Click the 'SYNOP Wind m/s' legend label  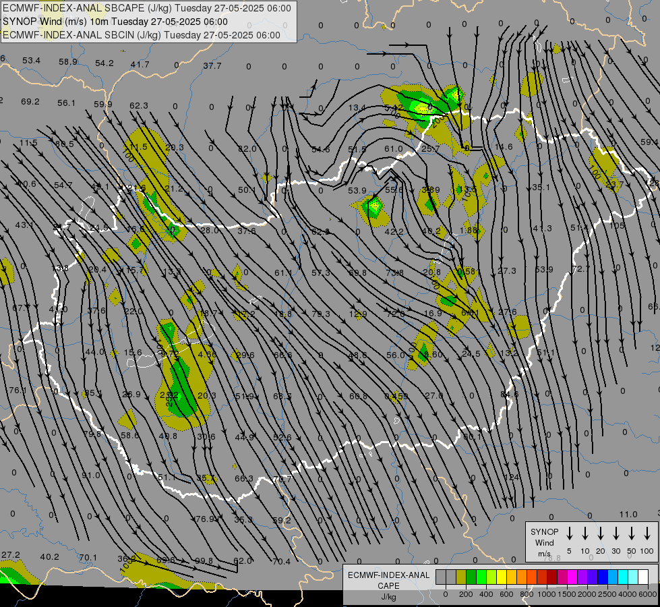tap(544, 542)
